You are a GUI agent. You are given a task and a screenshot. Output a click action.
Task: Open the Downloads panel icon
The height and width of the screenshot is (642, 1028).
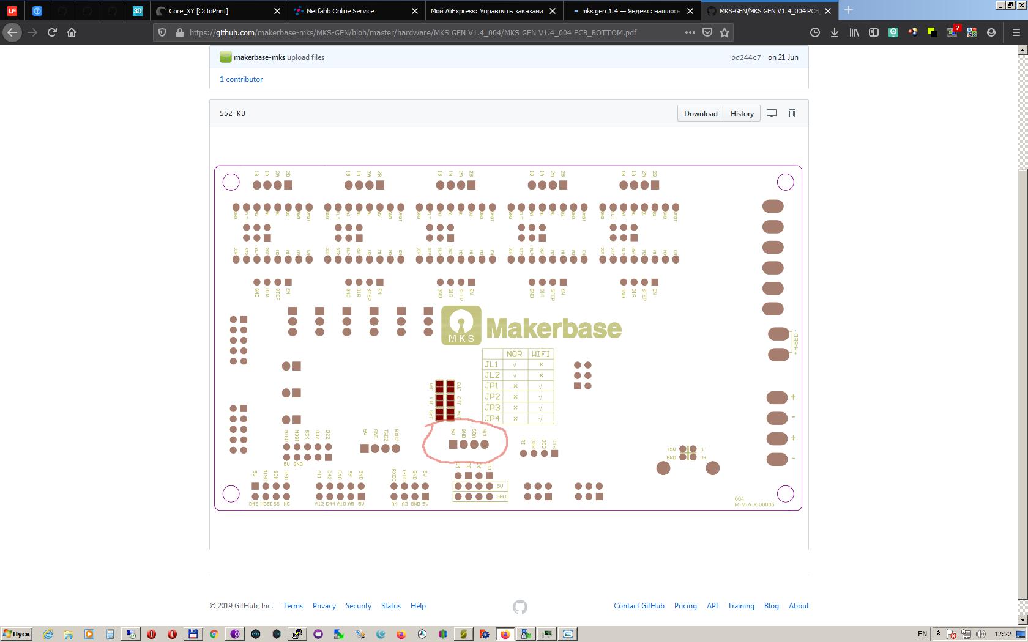(x=834, y=32)
